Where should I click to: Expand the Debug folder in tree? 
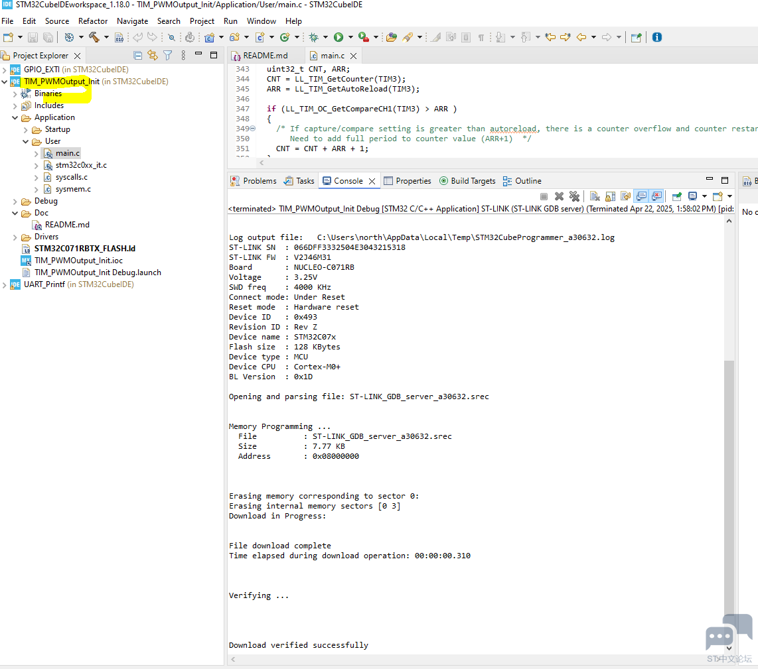pos(15,202)
